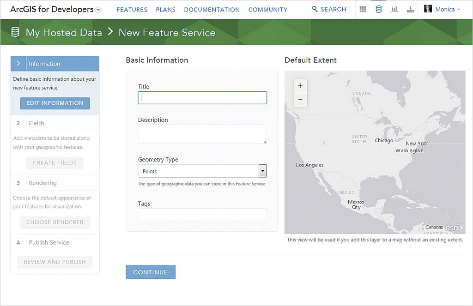Open the applications grid icon
This screenshot has height=306, width=473.
[363, 9]
